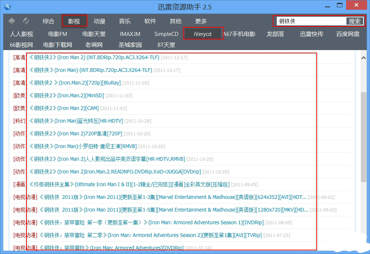This screenshot has width=370, height=254.
Task: Click the refresh arrows icon
Action: tap(26, 21)
